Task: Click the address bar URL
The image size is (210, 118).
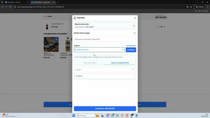Action: pos(40,7)
